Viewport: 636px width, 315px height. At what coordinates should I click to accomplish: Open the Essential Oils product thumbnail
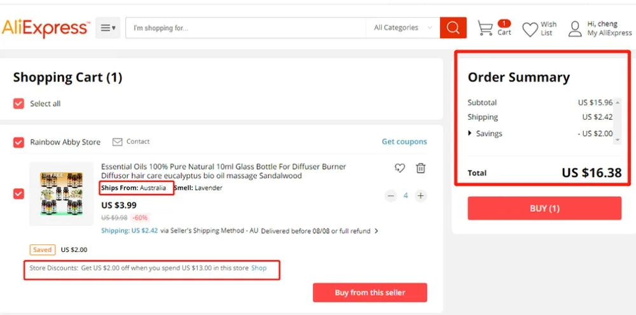click(62, 193)
